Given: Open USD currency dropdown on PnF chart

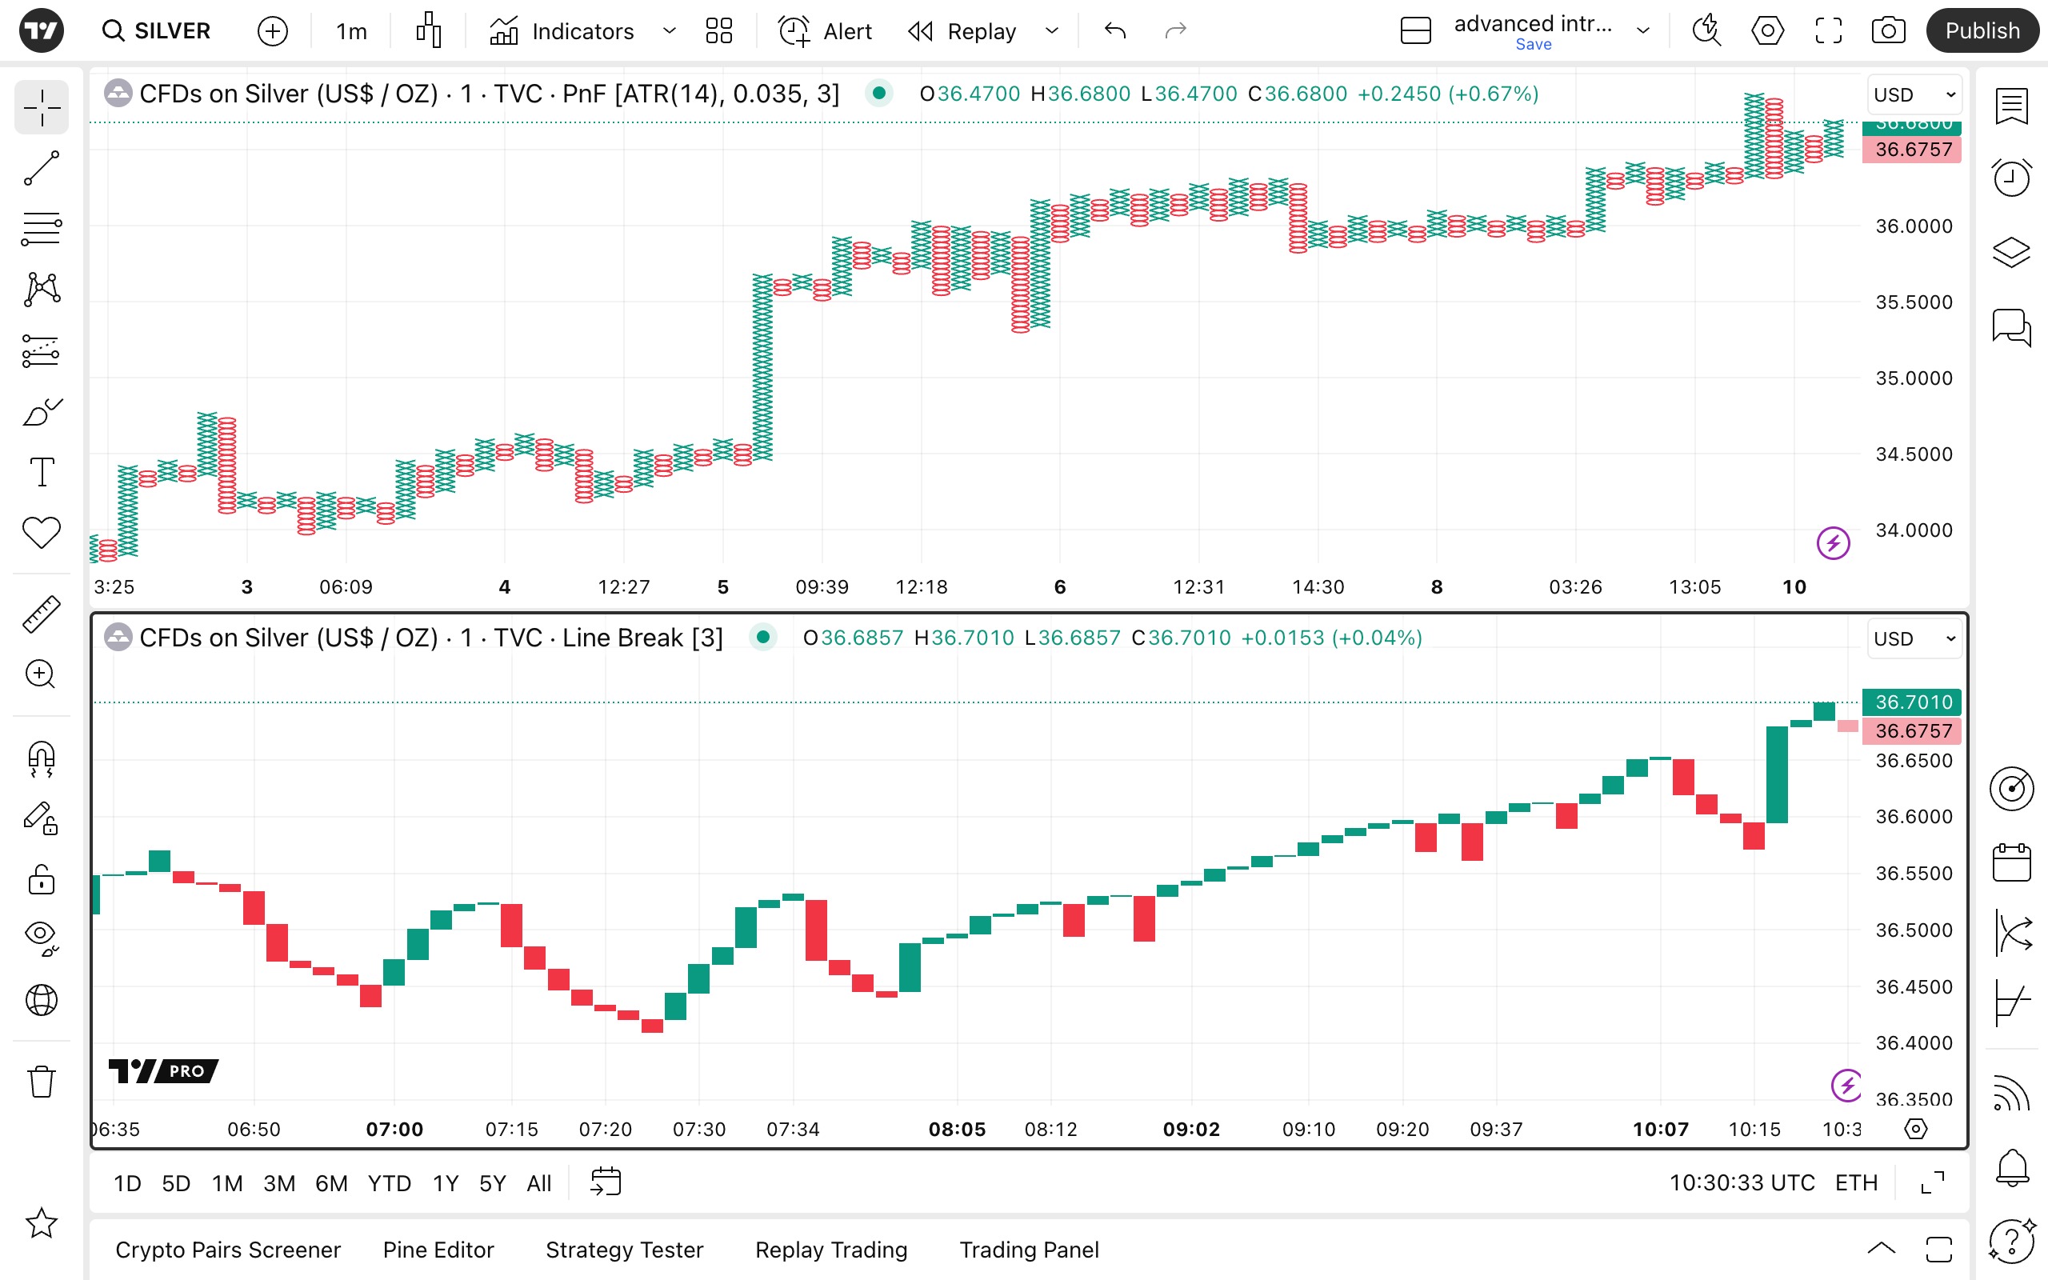Looking at the screenshot, I should [1914, 95].
